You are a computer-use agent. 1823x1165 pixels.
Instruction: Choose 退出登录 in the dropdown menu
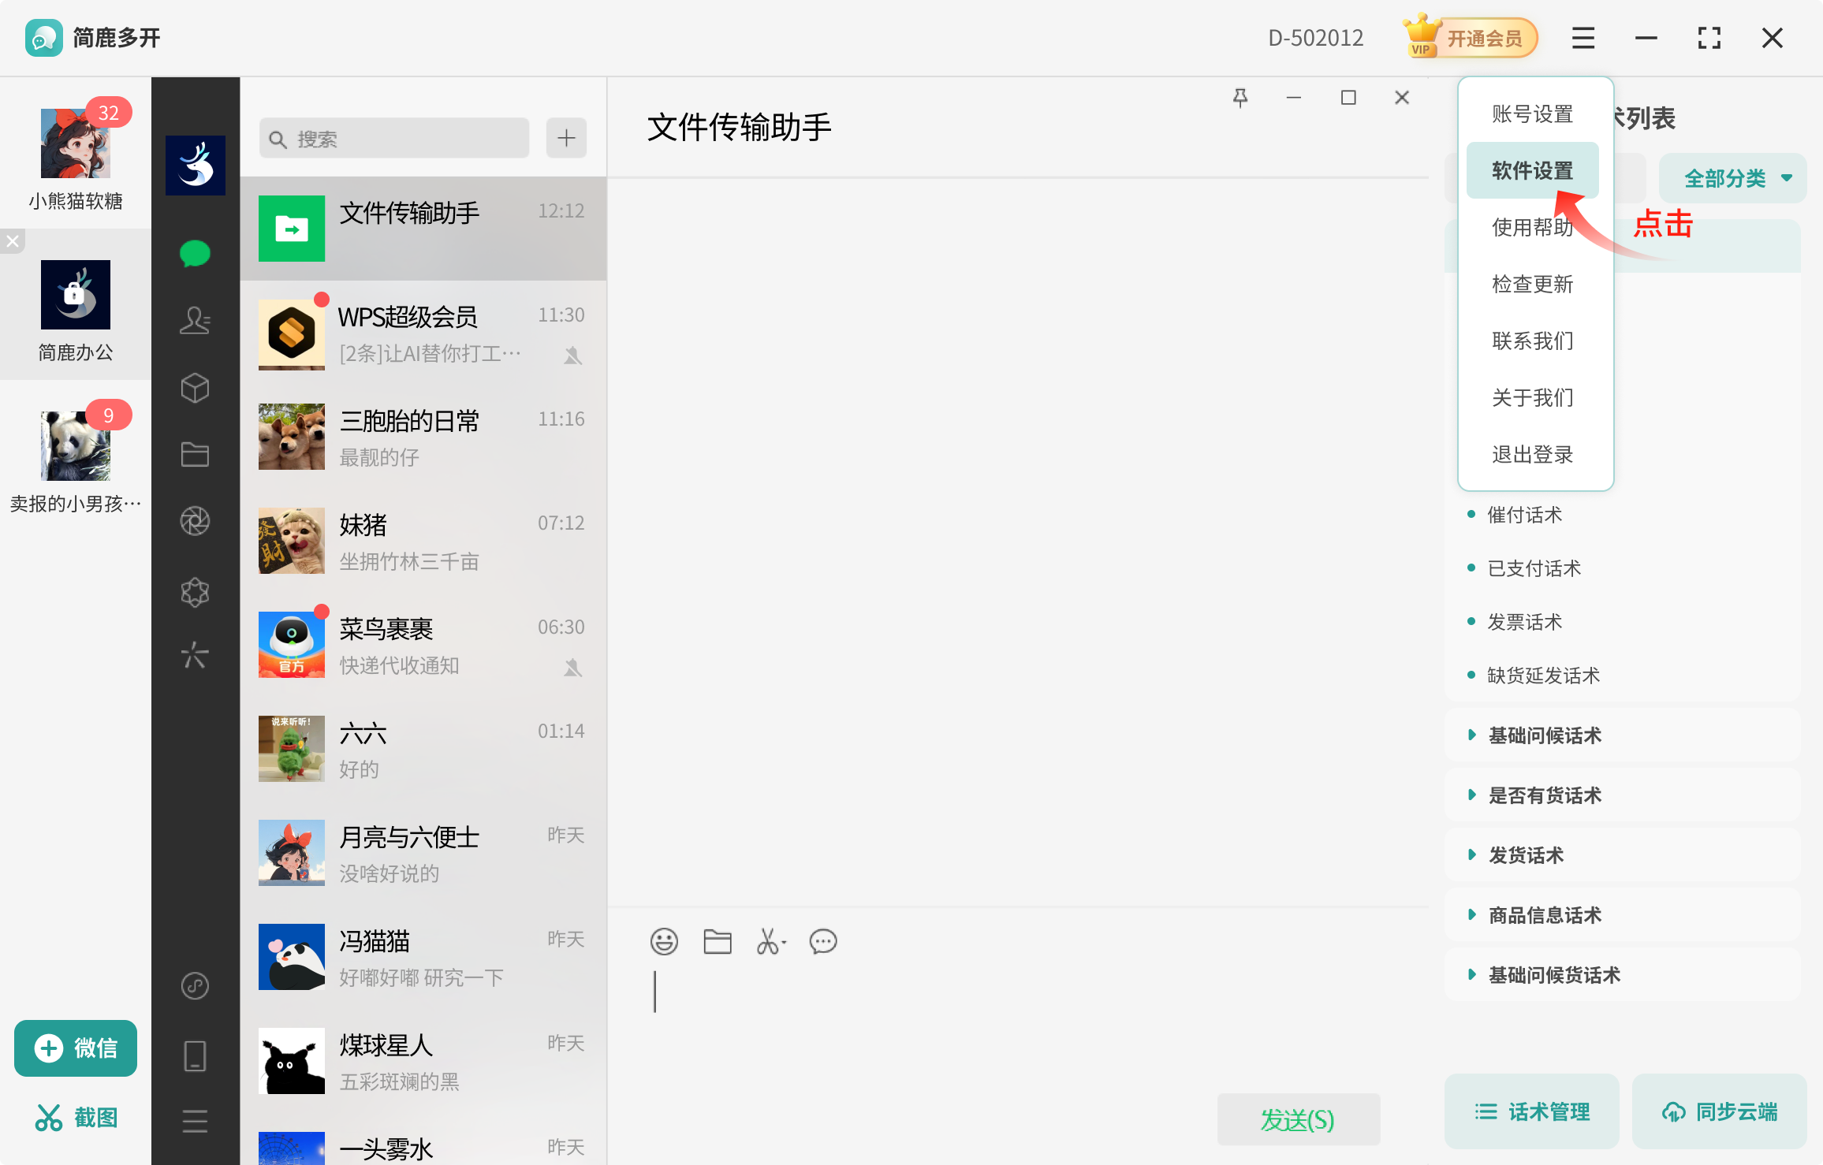pos(1532,454)
